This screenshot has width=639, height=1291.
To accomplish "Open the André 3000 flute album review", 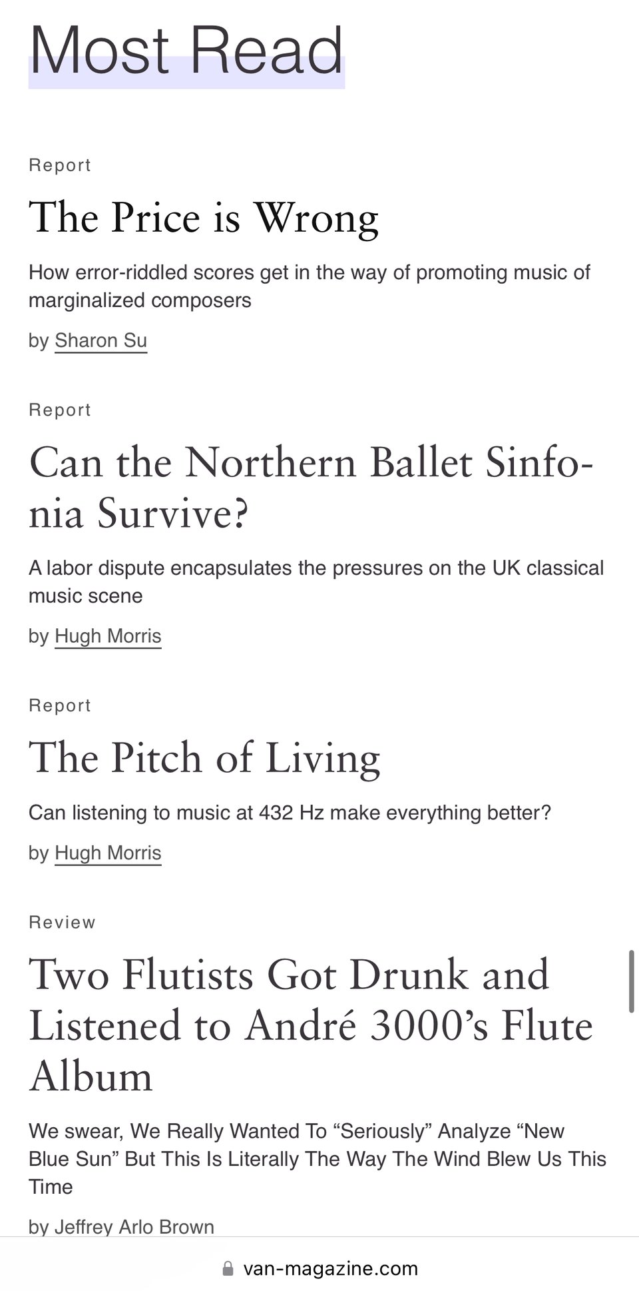I will coord(310,1026).
